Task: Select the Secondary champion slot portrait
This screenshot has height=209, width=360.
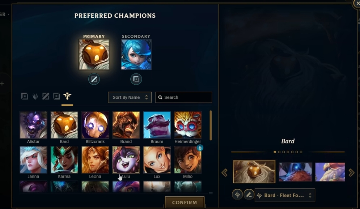Action: click(136, 54)
